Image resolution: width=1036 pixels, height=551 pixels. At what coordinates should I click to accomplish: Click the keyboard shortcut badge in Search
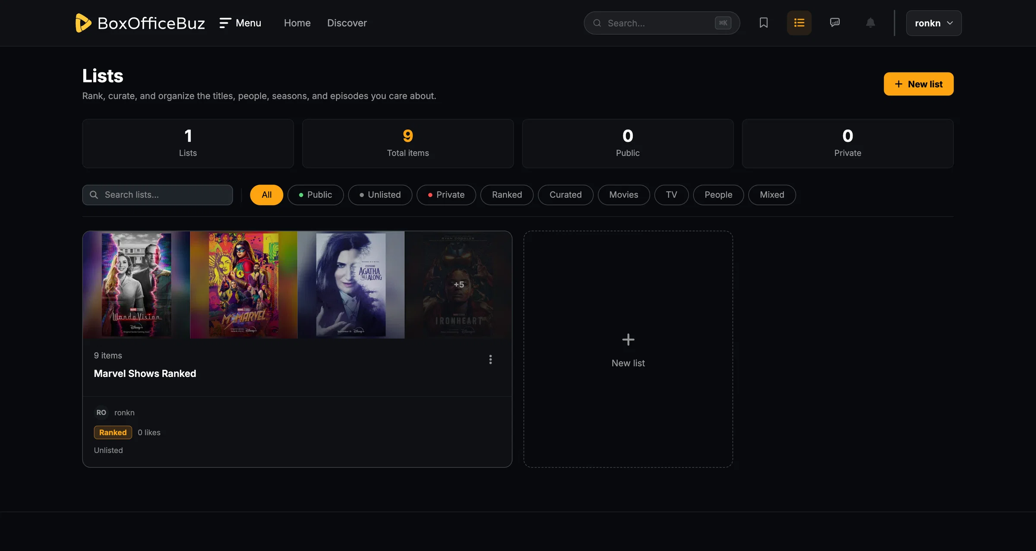723,23
